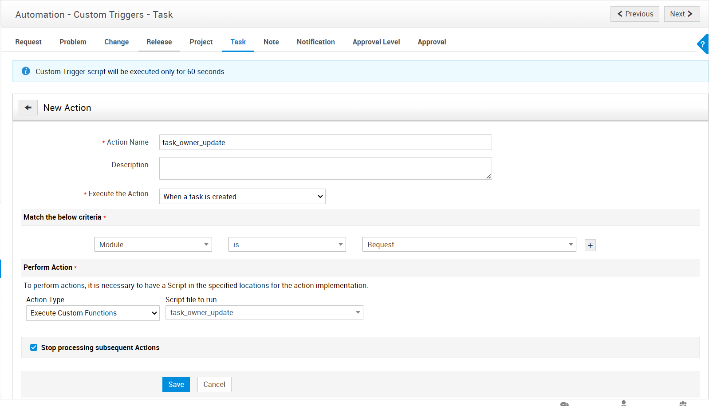Click the group of users icon at bottom
The height and width of the screenshot is (406, 709).
(683, 403)
